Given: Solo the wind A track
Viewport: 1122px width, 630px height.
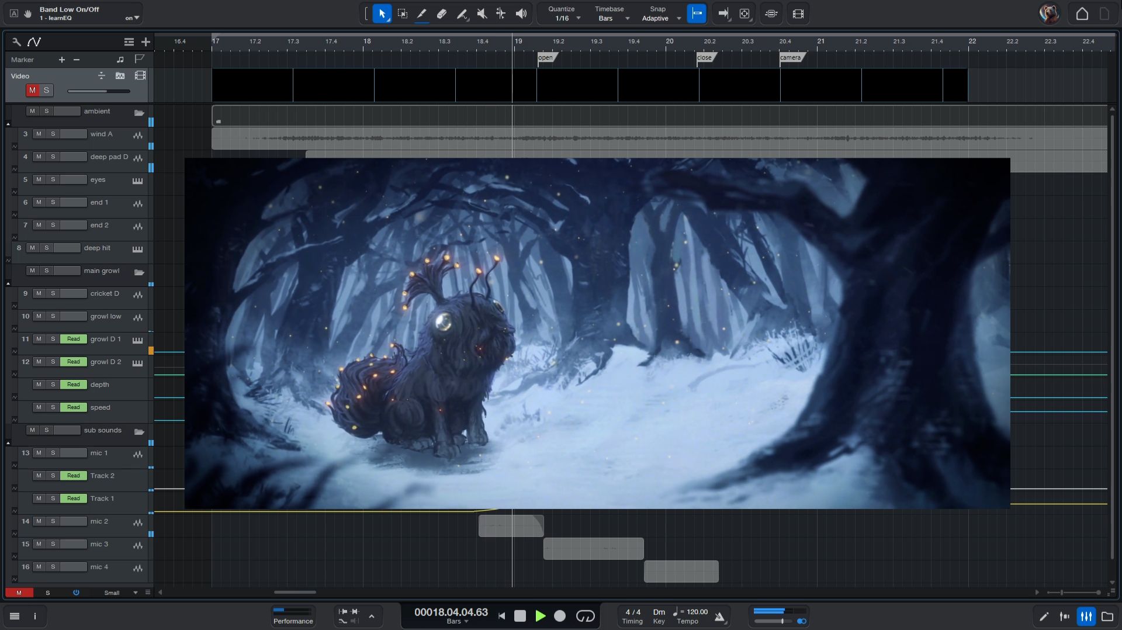Looking at the screenshot, I should pos(53,134).
